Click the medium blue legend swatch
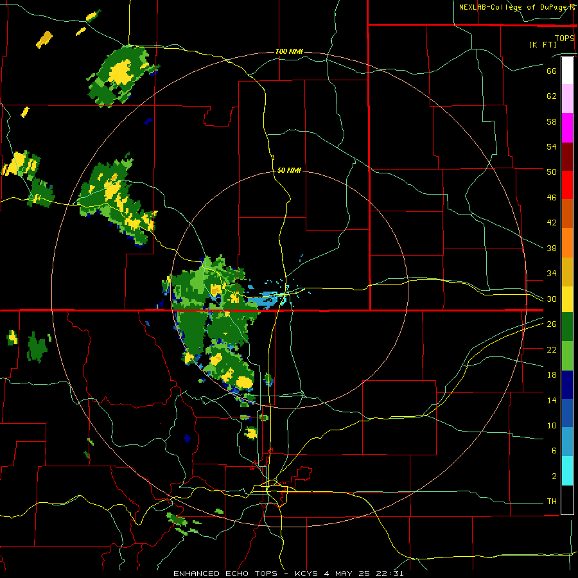 point(567,413)
